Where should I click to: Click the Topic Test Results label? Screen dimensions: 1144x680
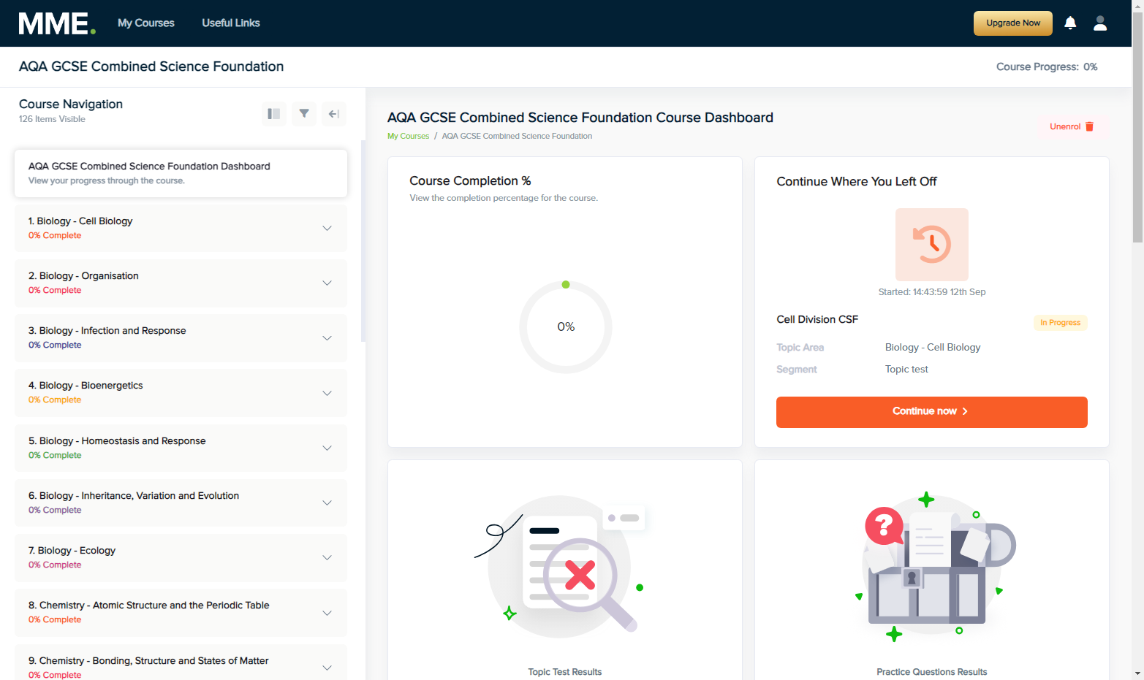click(x=565, y=672)
